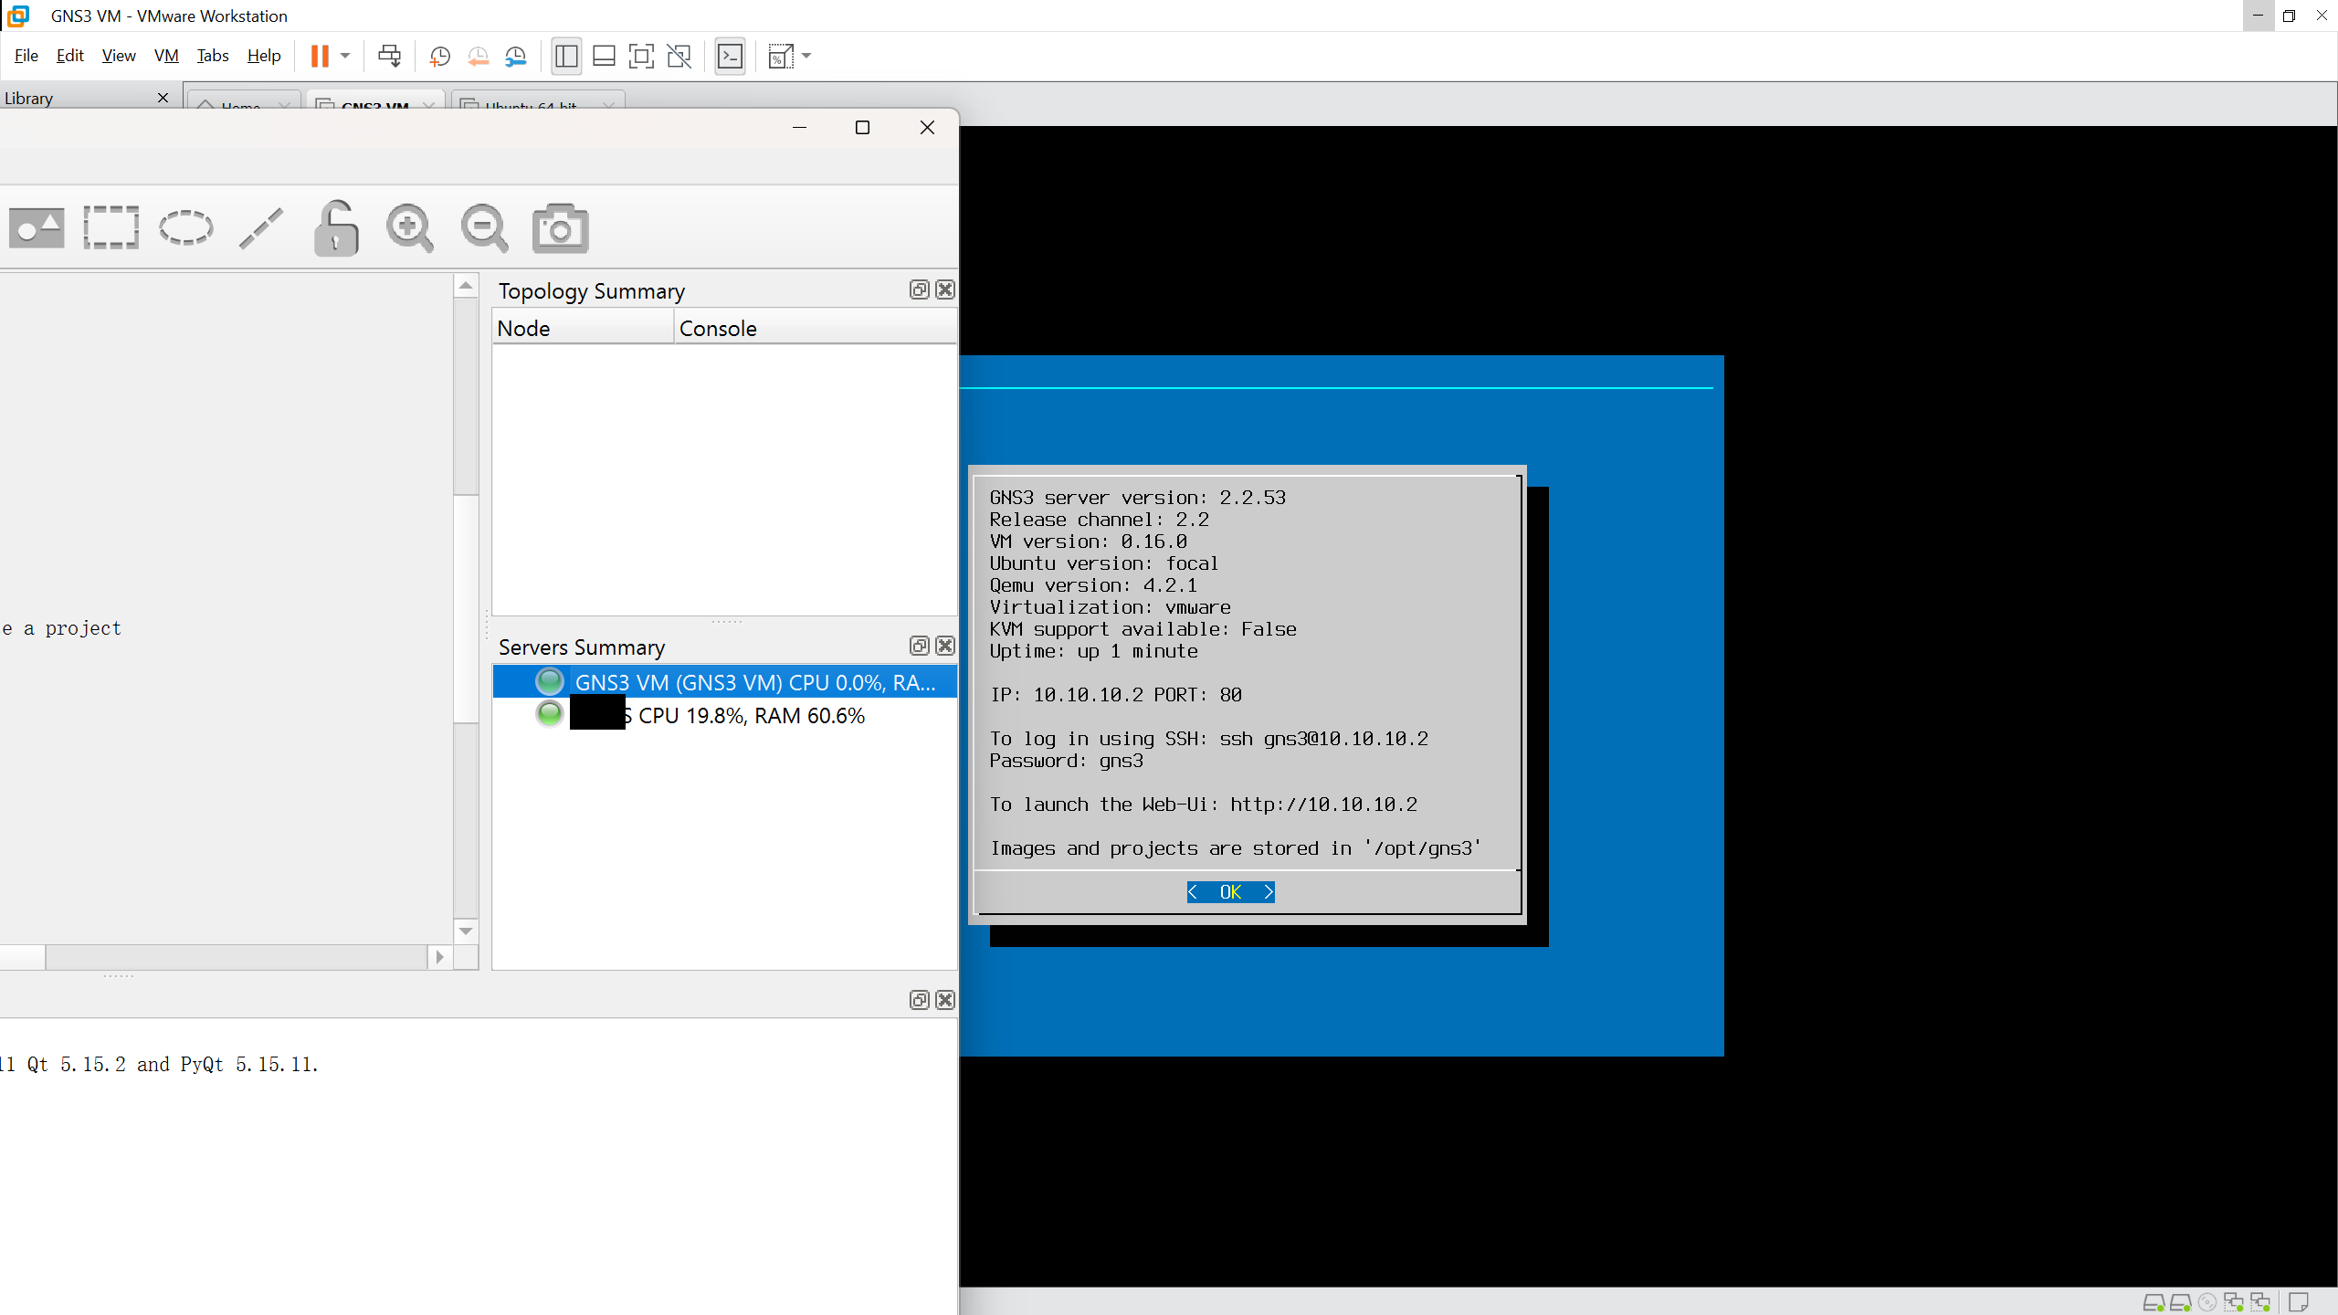Select the draw line tool
This screenshot has height=1315, width=2338.
[x=261, y=227]
